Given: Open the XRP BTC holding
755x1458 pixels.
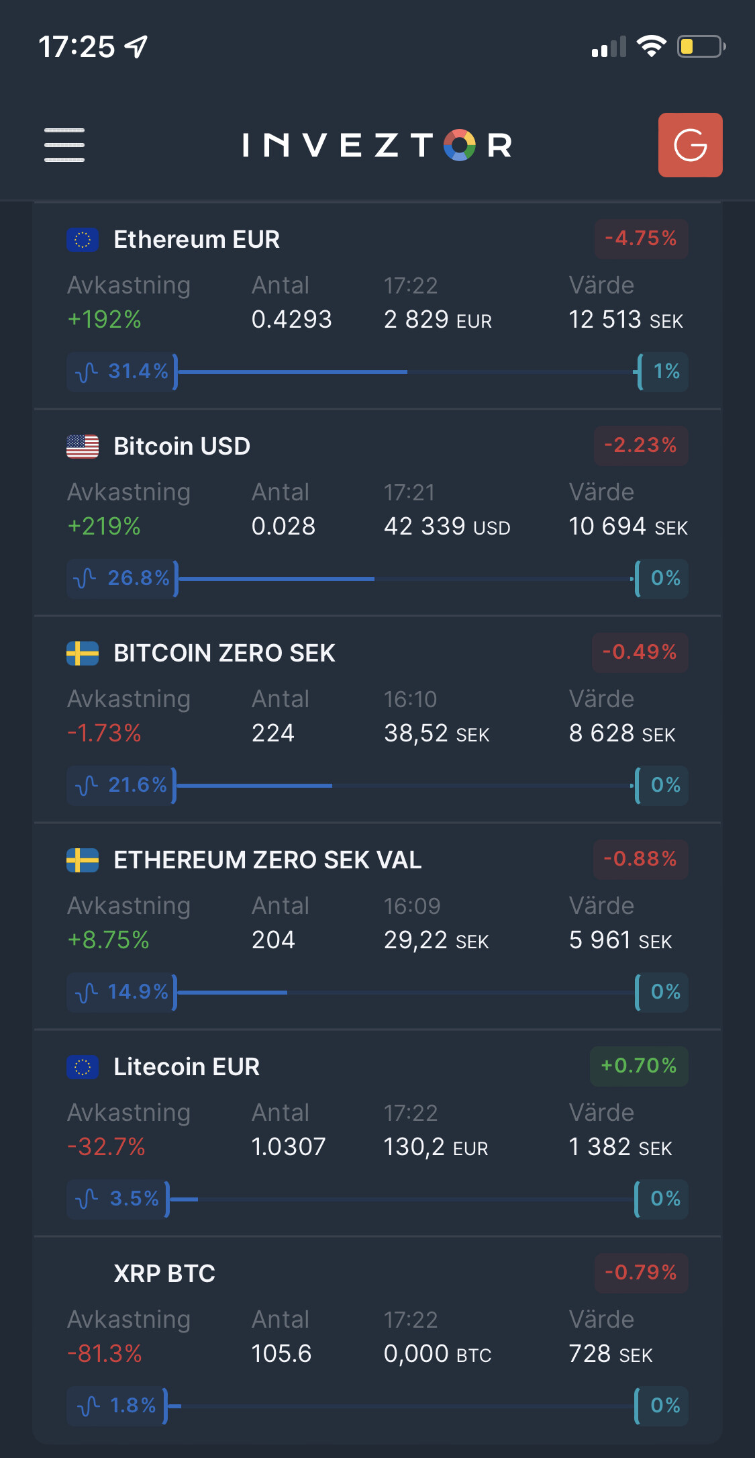Looking at the screenshot, I should click(164, 1274).
